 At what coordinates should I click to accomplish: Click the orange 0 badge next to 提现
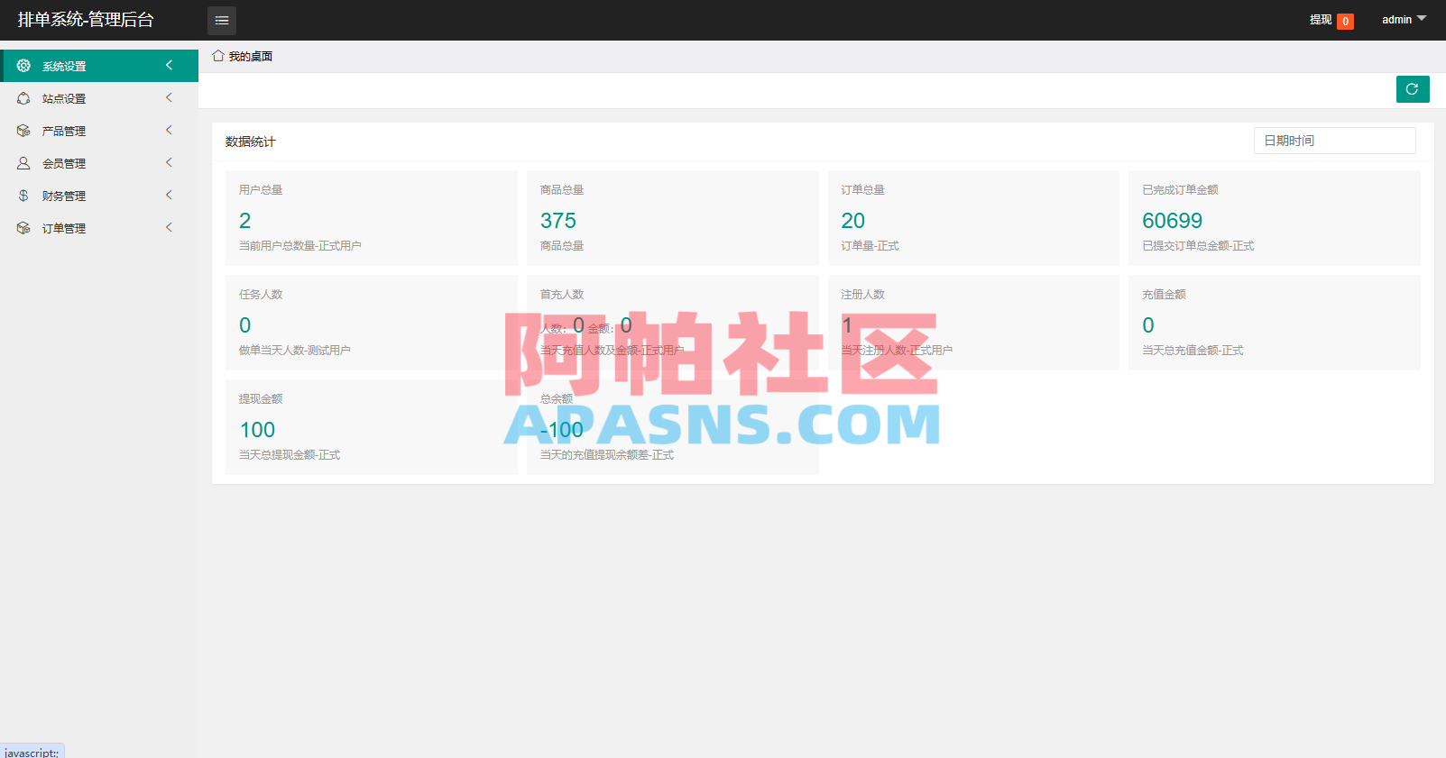tap(1345, 21)
